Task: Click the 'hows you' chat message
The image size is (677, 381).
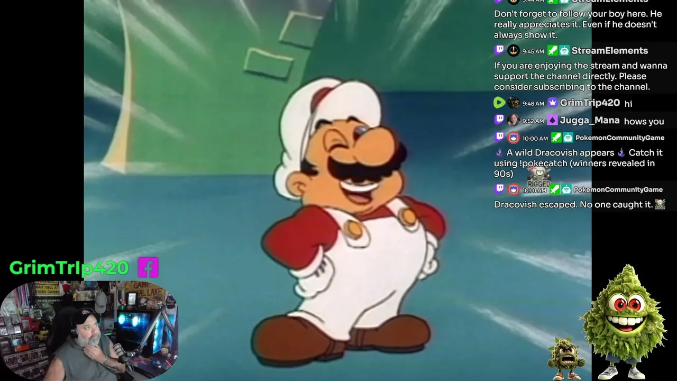Action: [644, 121]
